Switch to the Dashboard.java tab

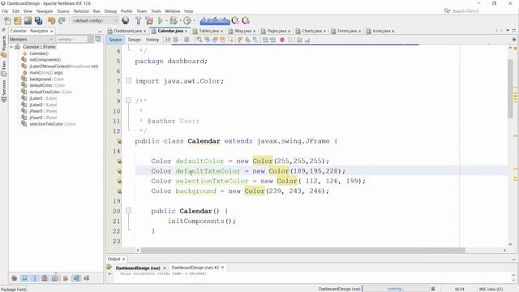[x=127, y=31]
